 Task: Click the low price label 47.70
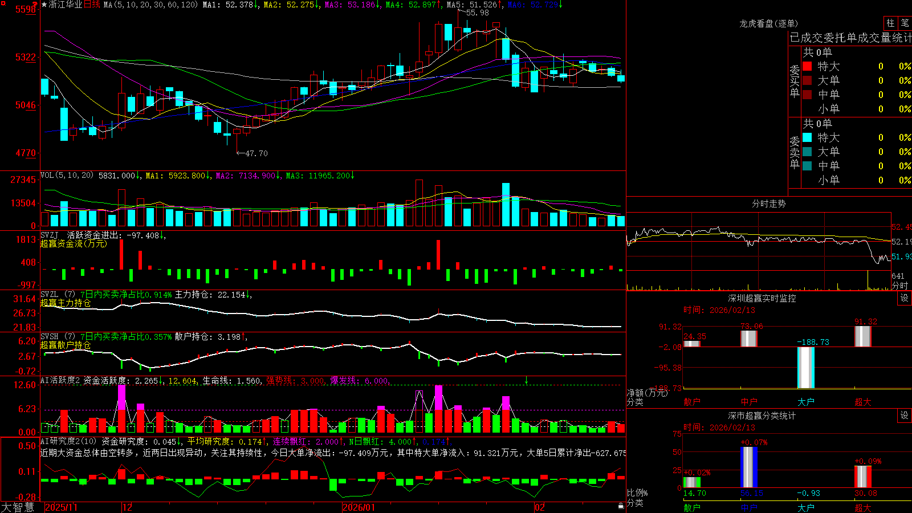pyautogui.click(x=256, y=153)
